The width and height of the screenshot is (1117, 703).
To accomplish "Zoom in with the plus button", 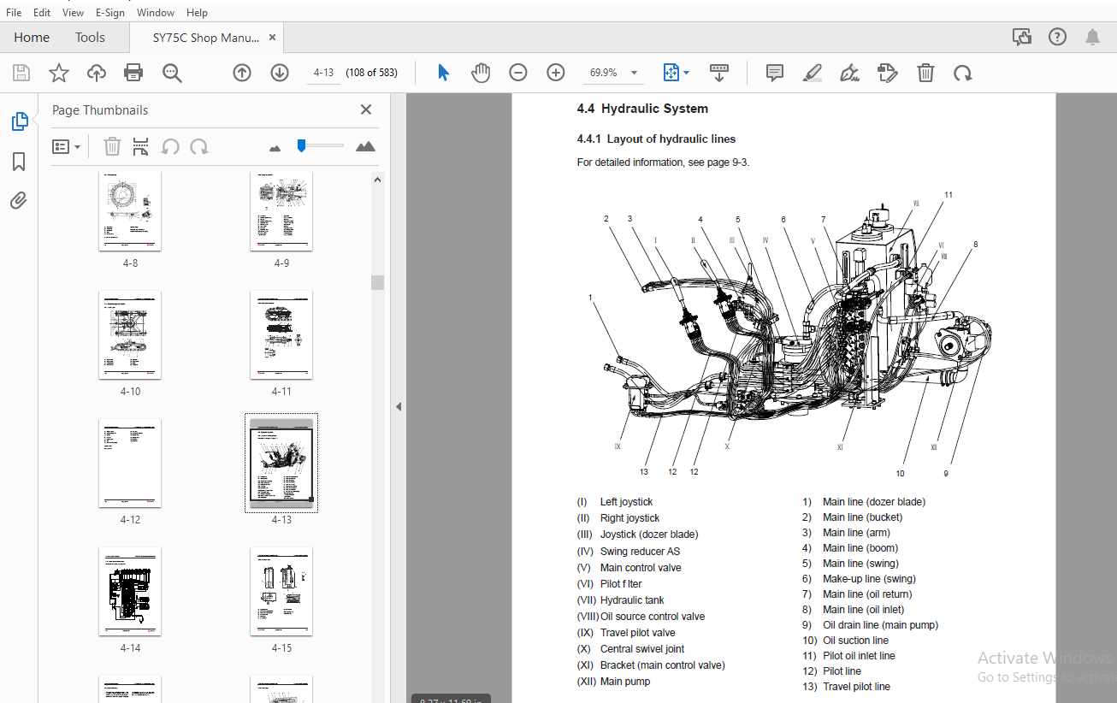I will point(556,73).
